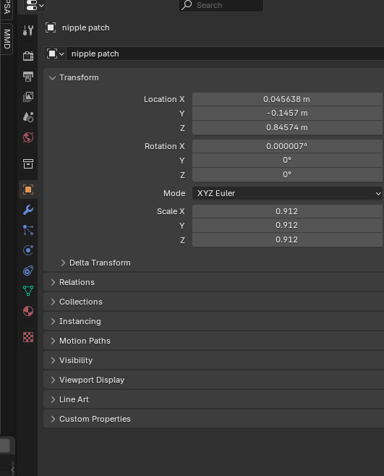The height and width of the screenshot is (476, 384).
Task: Expand the Viewport Display panel
Action: tap(53, 380)
